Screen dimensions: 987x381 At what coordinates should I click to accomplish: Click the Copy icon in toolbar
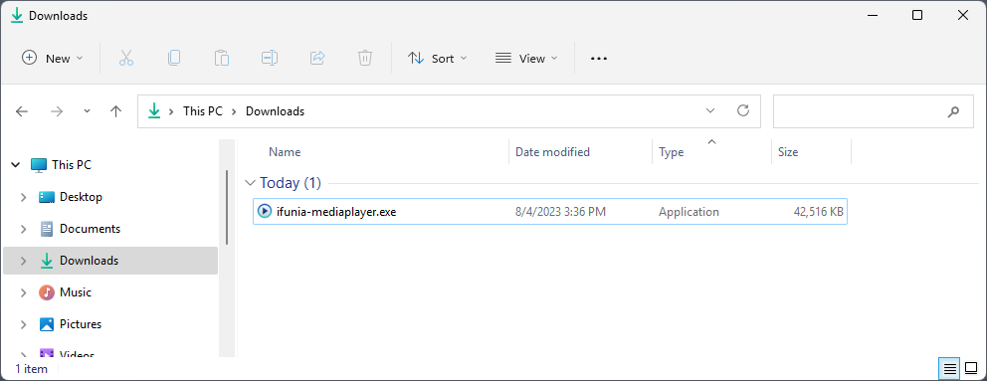tap(174, 58)
